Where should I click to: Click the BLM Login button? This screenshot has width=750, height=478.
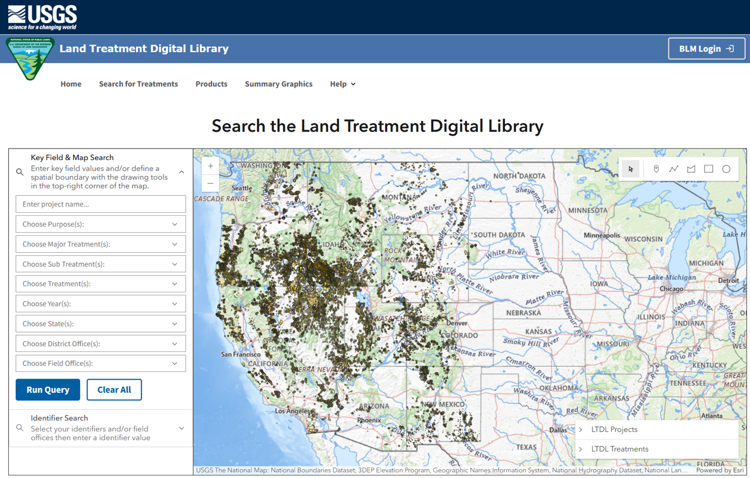[706, 49]
